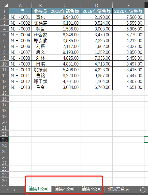Click the salesperson name 刘林
This screenshot has height=195, width=148.
pyautogui.click(x=40, y=58)
